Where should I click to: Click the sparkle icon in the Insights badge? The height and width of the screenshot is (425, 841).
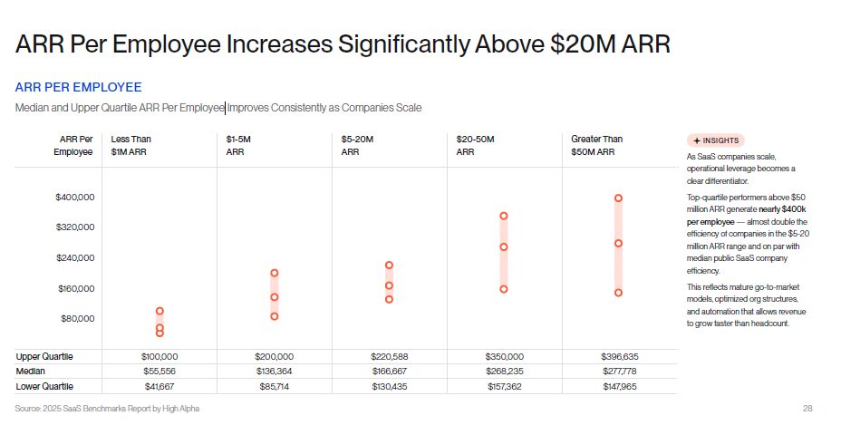tap(696, 140)
